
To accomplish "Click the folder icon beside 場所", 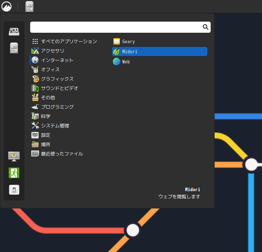I will [x=35, y=144].
